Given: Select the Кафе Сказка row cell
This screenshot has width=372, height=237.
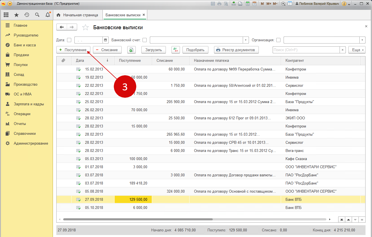Looking at the screenshot, I should pos(321,159).
